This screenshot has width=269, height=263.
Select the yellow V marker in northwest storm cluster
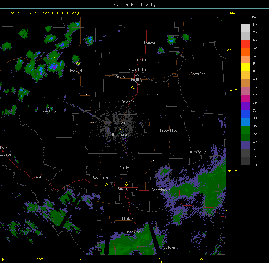click(55, 57)
